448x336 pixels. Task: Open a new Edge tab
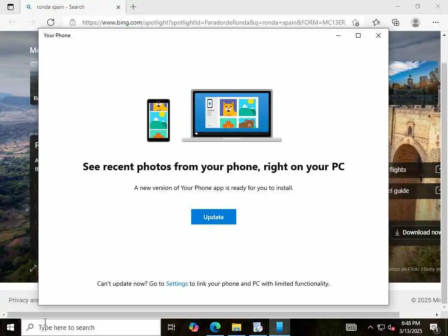133,7
